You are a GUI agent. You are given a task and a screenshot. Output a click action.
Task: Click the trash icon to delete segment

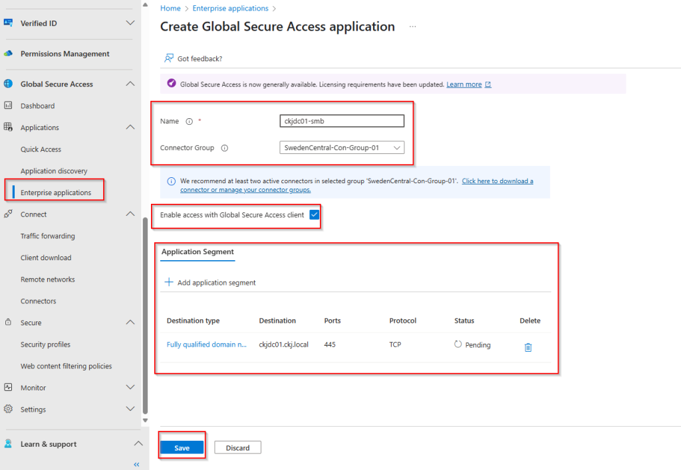point(528,347)
